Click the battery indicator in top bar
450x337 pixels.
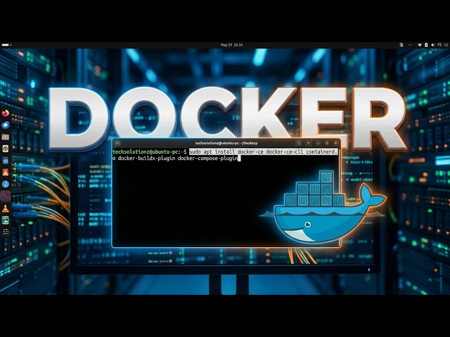point(426,45)
